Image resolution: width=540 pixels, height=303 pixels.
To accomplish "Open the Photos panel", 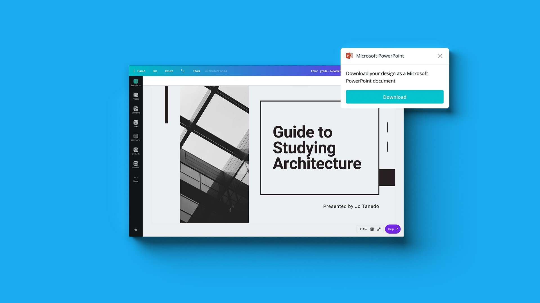I will click(x=136, y=96).
